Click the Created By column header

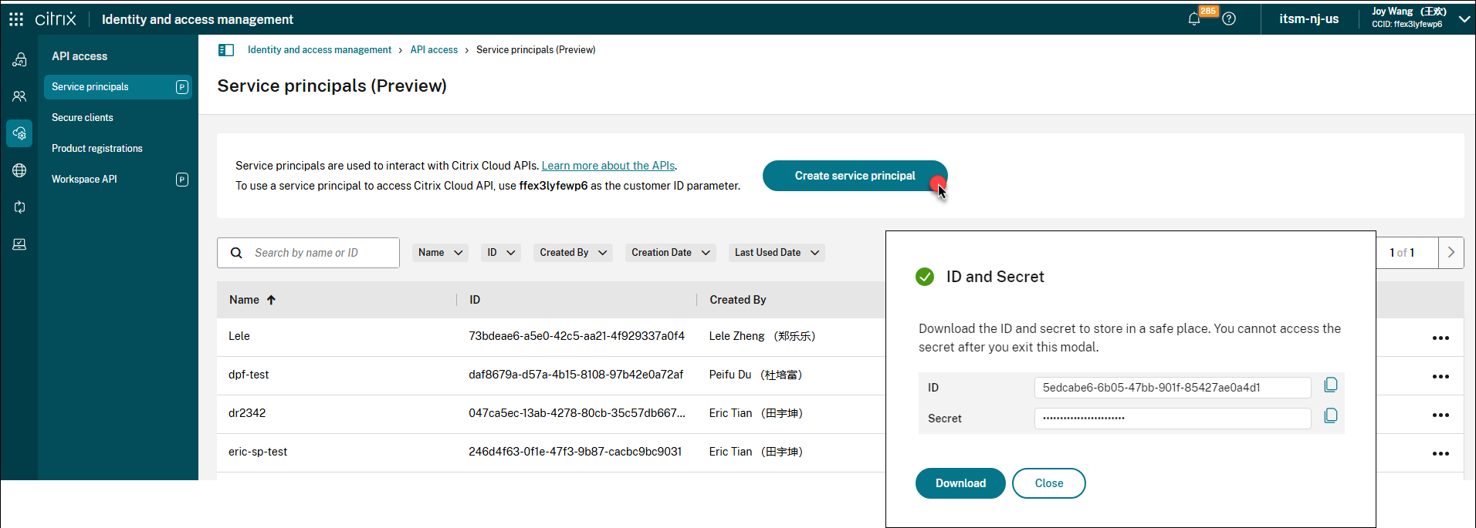click(x=738, y=300)
